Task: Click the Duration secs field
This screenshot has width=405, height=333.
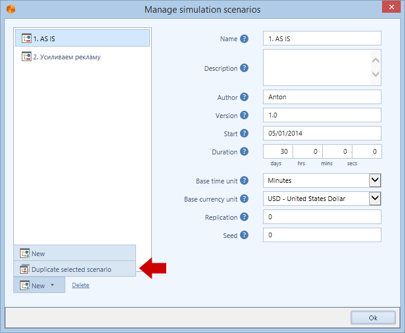Action: tap(367, 151)
